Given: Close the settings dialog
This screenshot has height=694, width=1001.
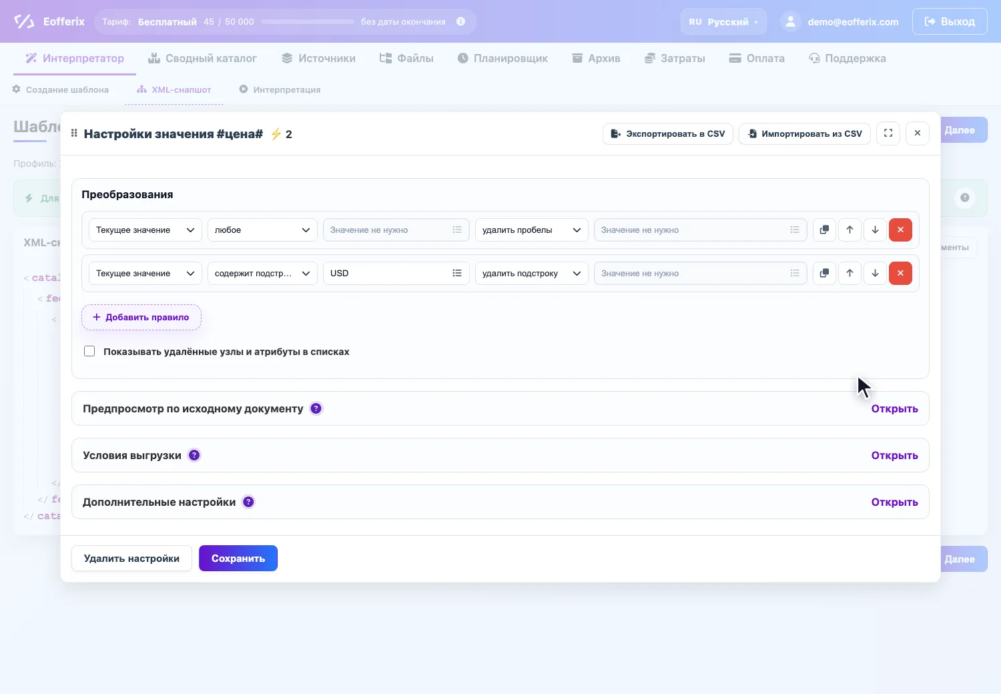Looking at the screenshot, I should tap(918, 133).
